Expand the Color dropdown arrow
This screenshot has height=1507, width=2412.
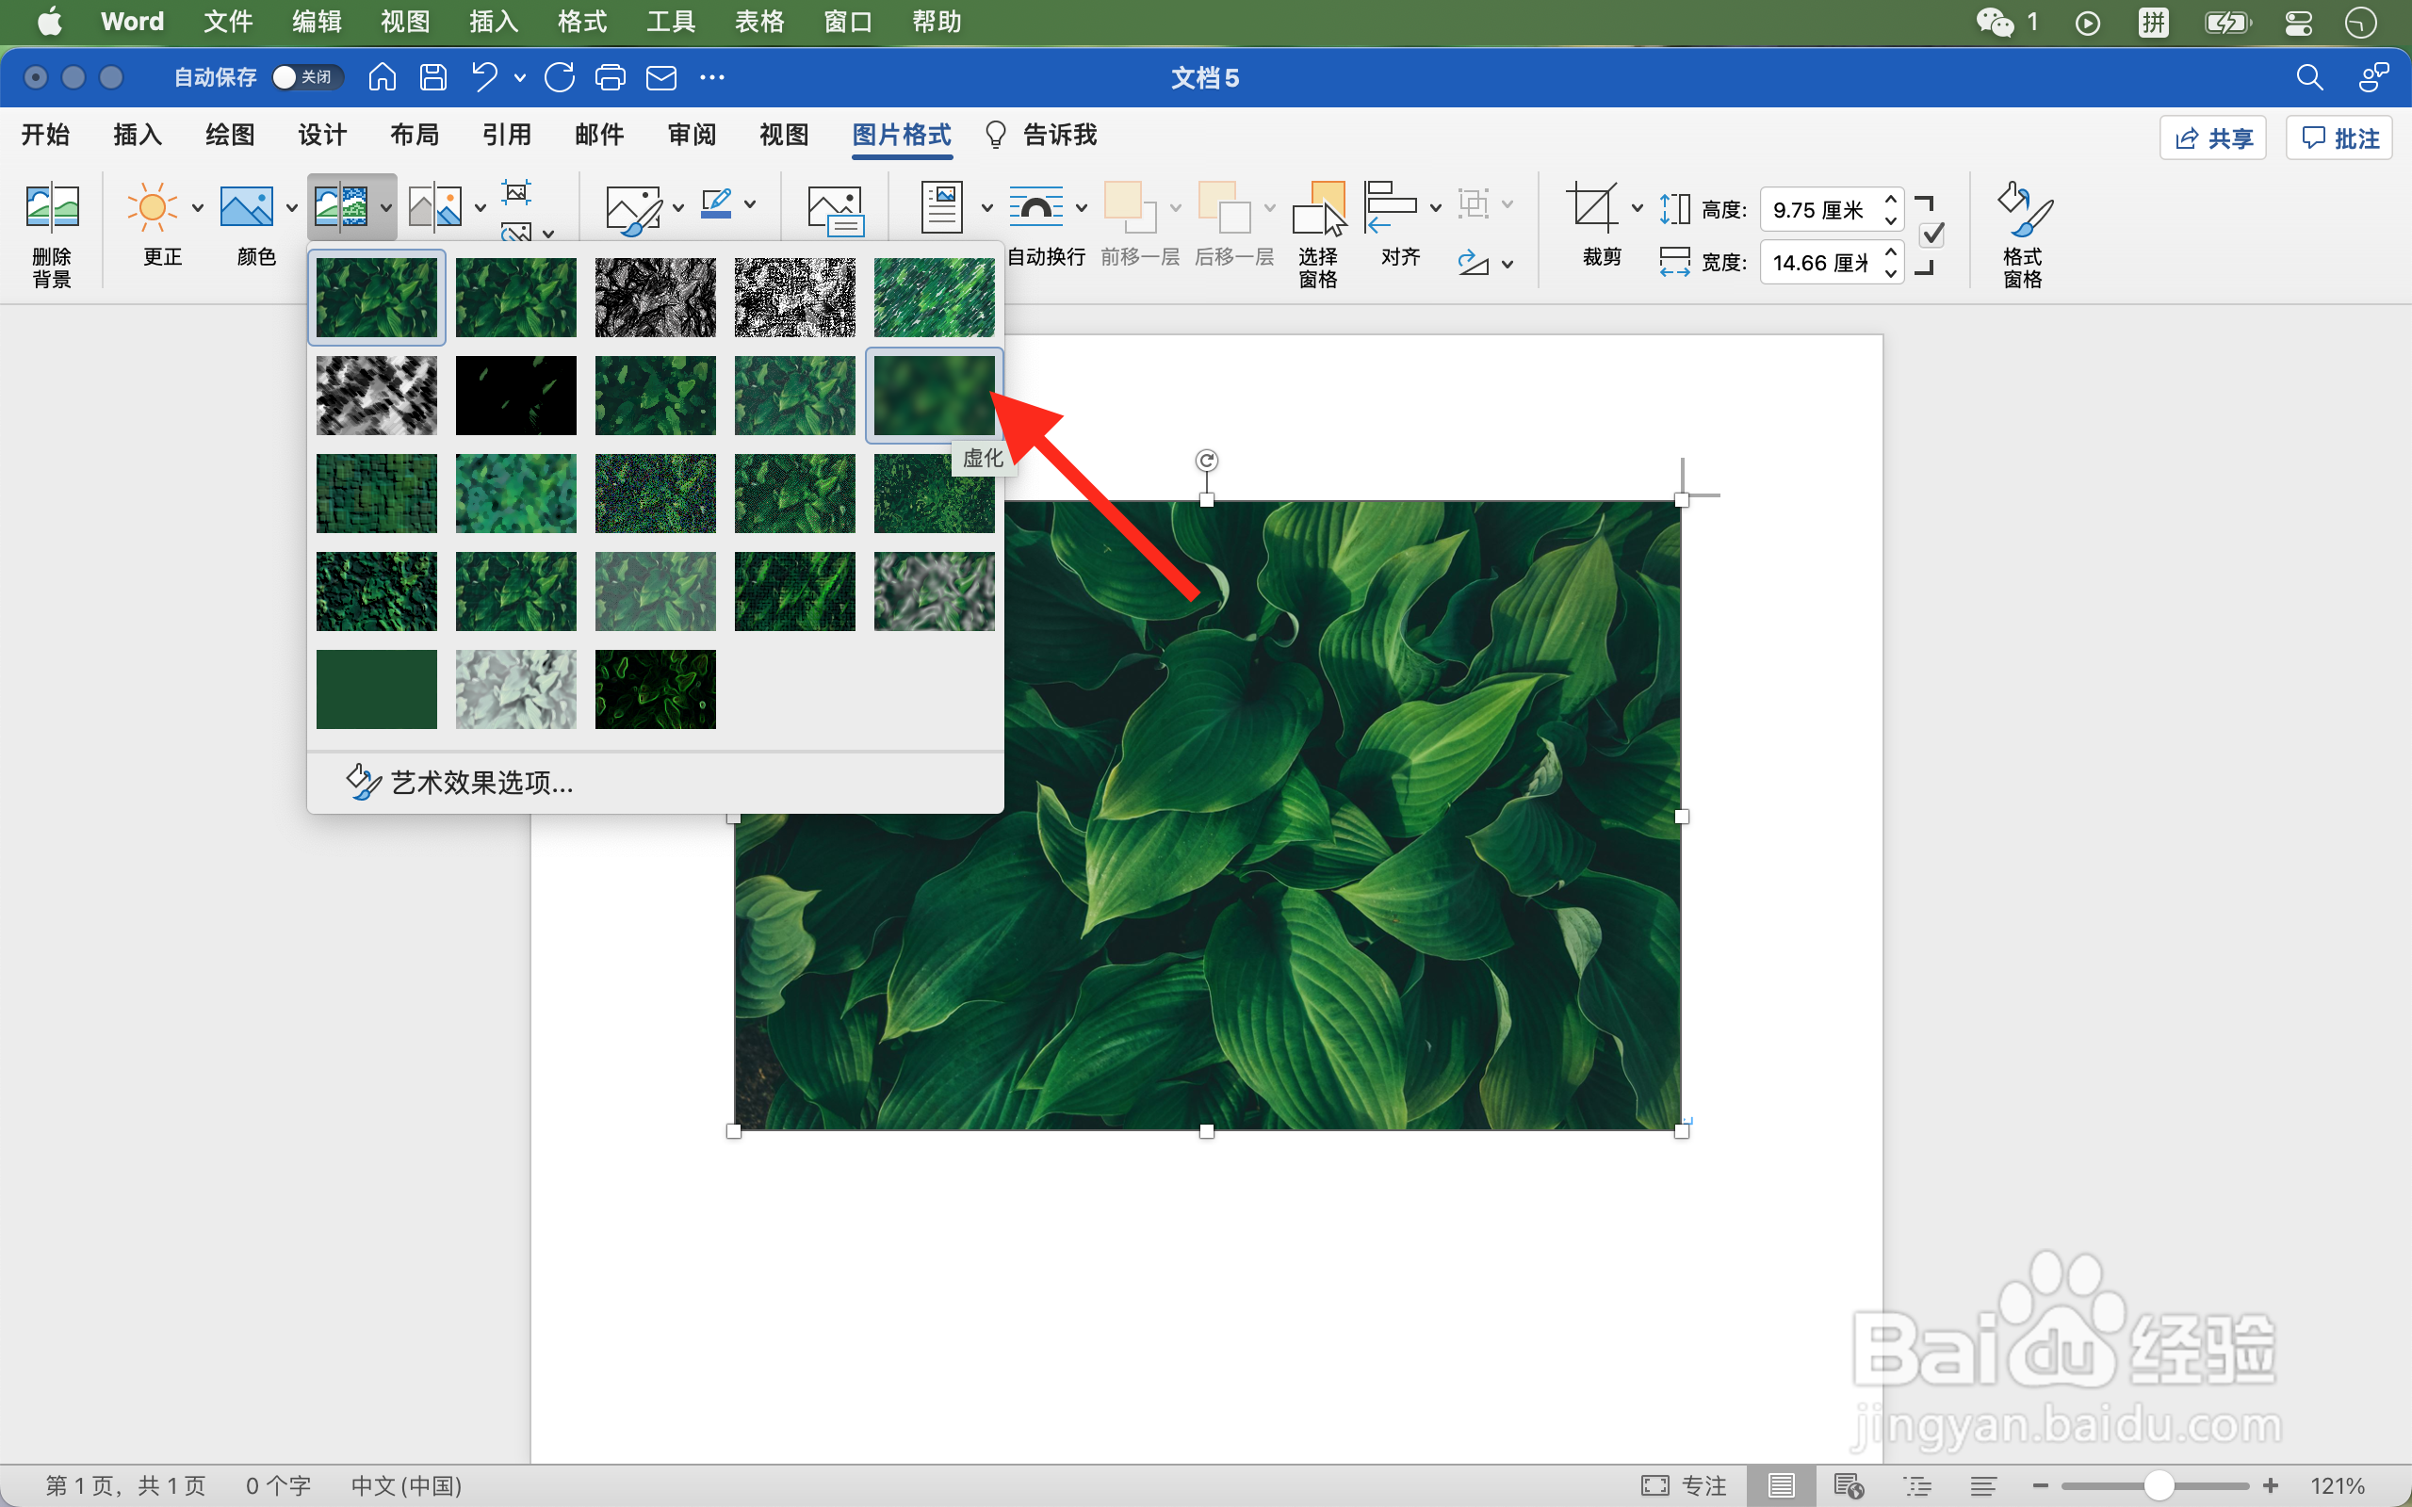(x=292, y=207)
